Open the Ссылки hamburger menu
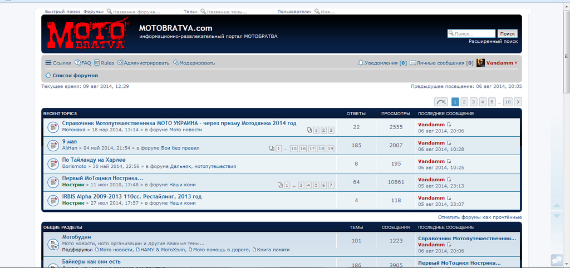The image size is (570, 268). coord(58,63)
